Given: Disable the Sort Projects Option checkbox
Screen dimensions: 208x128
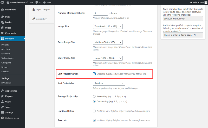Looking at the screenshot, I should 94,74.
